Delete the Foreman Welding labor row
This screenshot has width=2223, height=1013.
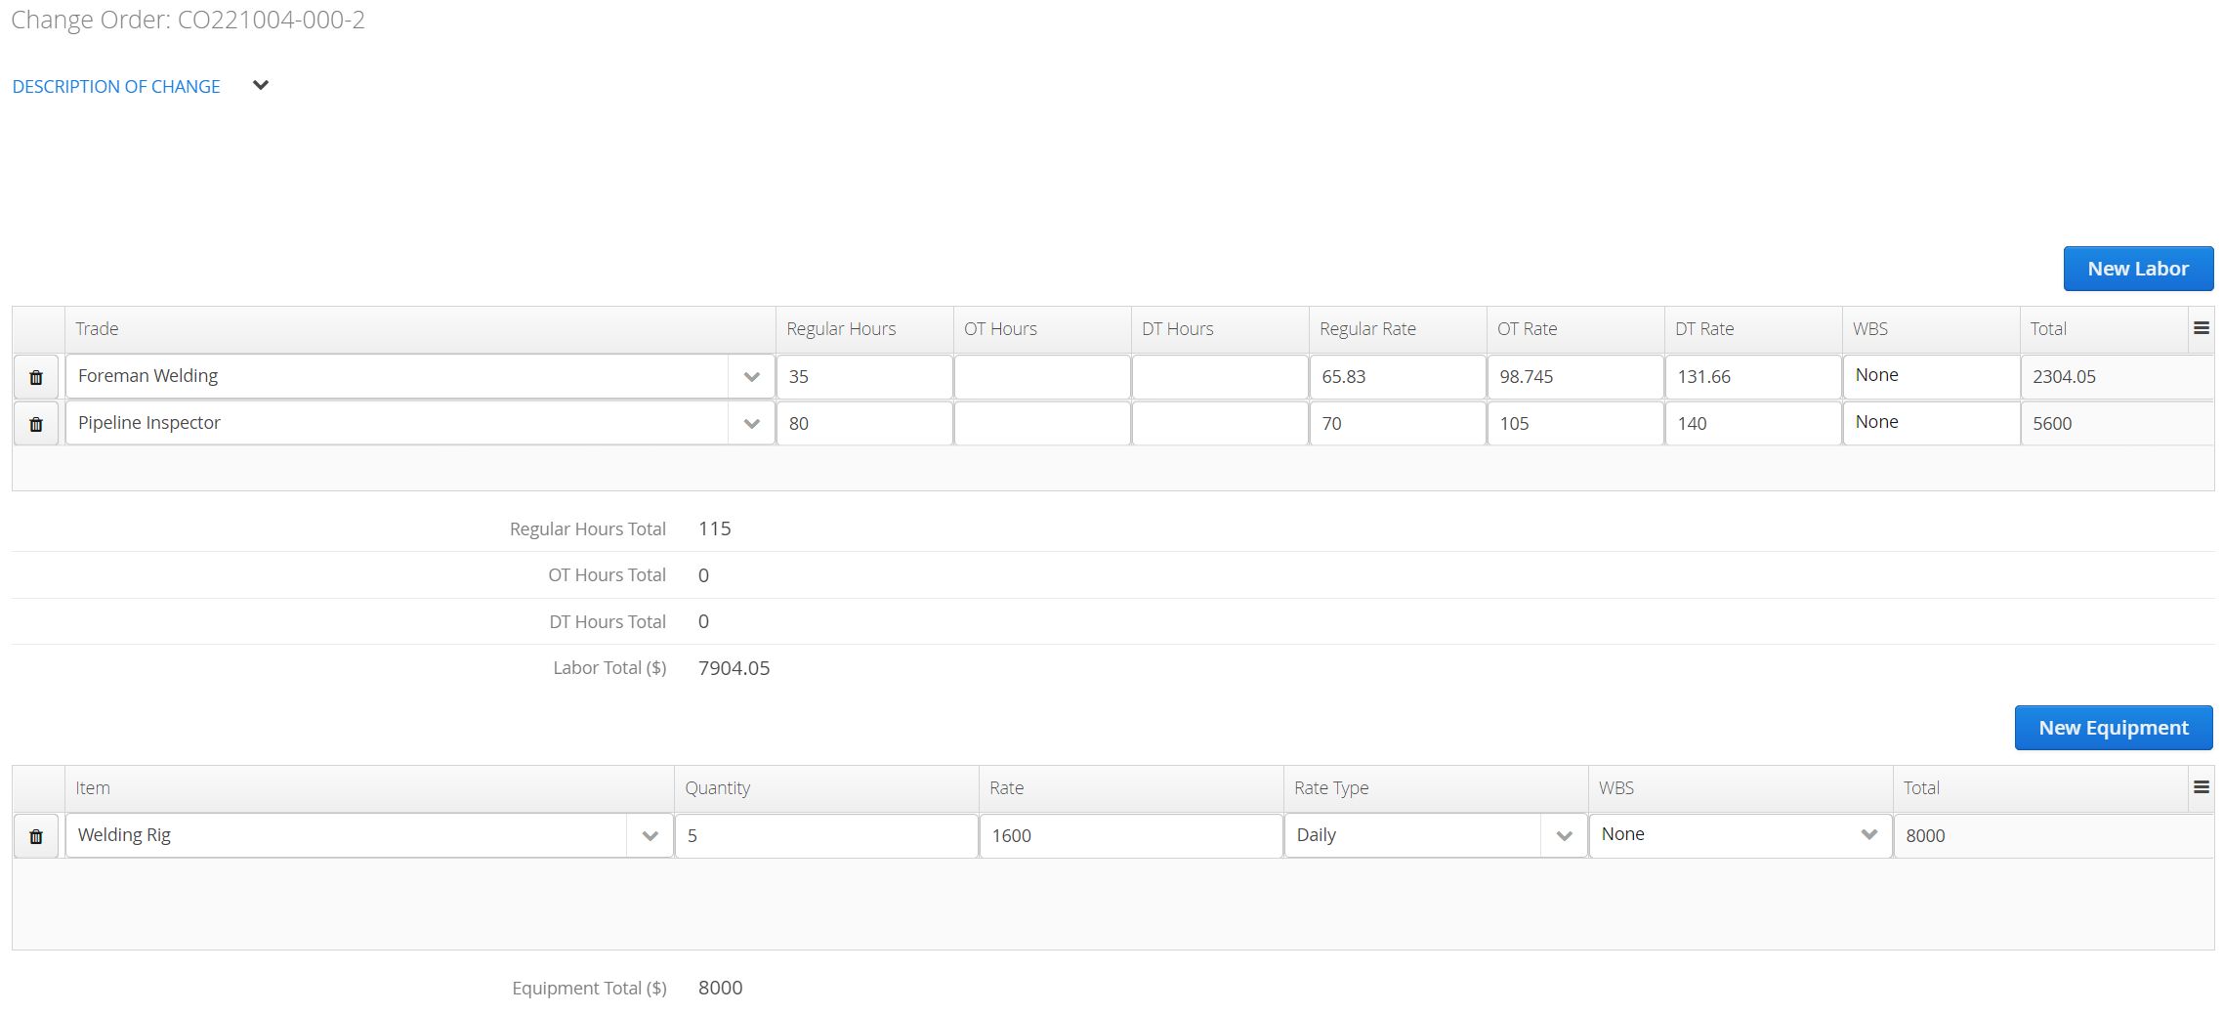coord(36,377)
